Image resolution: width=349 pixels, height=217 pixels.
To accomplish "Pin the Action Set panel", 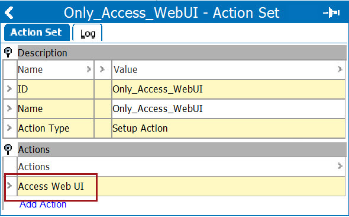I will [331, 12].
